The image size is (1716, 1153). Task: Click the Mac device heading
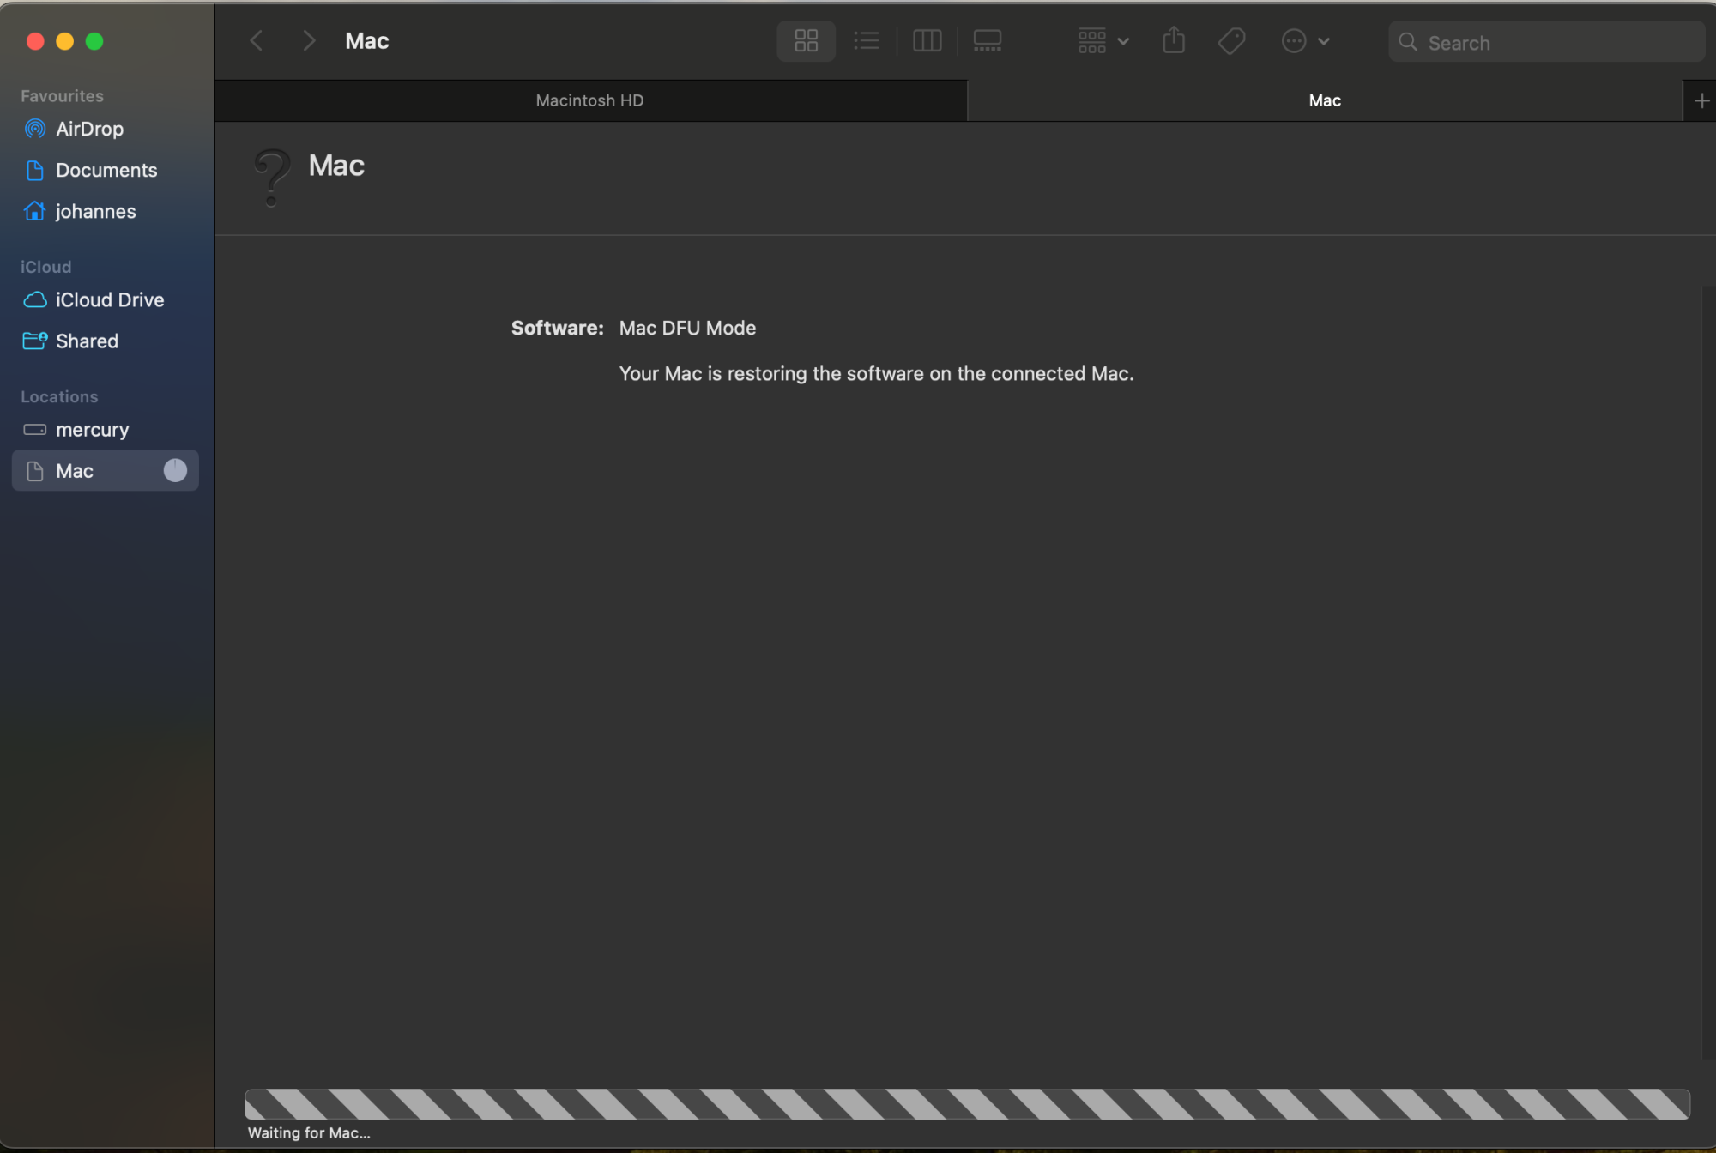(x=336, y=166)
